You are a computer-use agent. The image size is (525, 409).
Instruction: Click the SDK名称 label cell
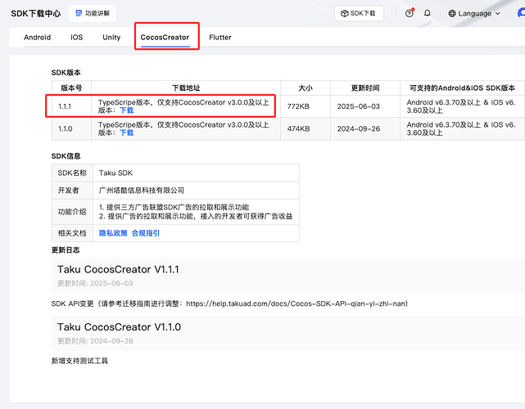(72, 173)
